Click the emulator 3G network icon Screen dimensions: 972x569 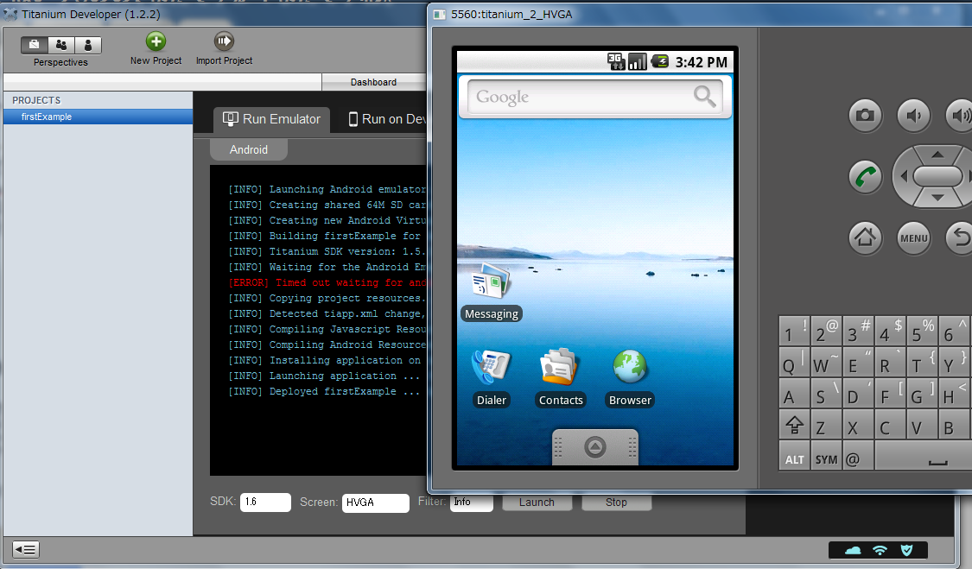click(x=615, y=61)
